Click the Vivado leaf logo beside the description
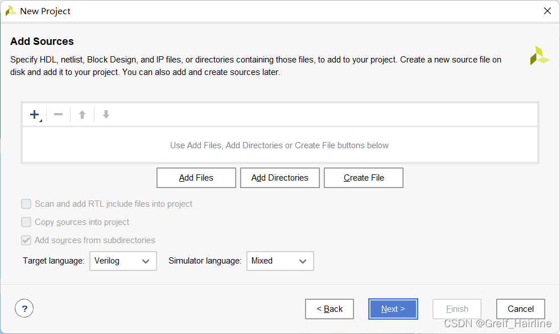 [539, 56]
